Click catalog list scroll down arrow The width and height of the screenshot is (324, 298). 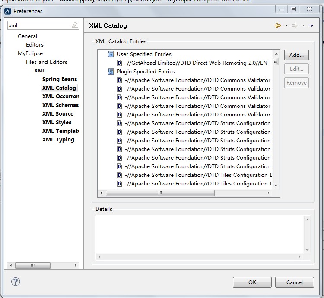pyautogui.click(x=276, y=185)
